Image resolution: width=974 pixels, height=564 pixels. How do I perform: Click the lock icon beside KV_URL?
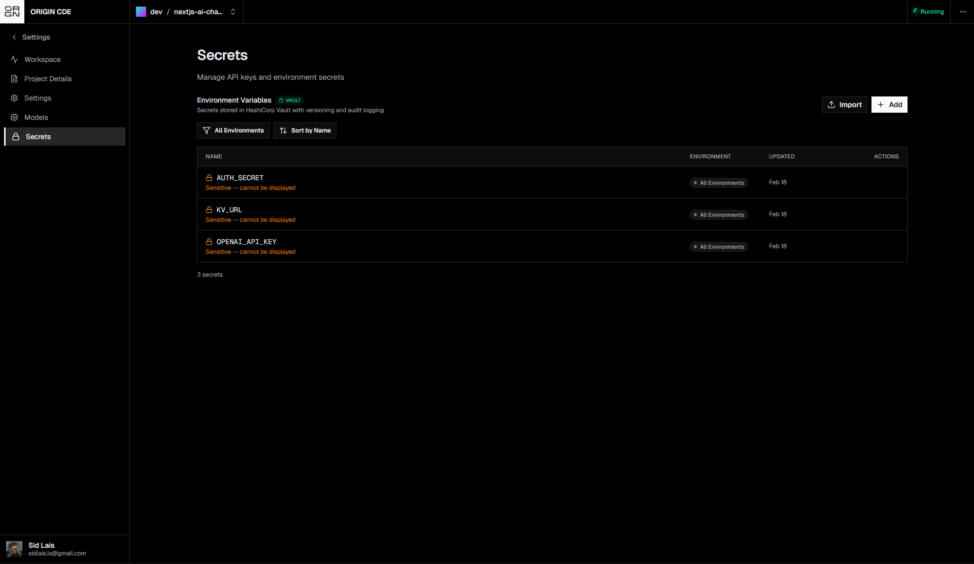click(x=209, y=210)
